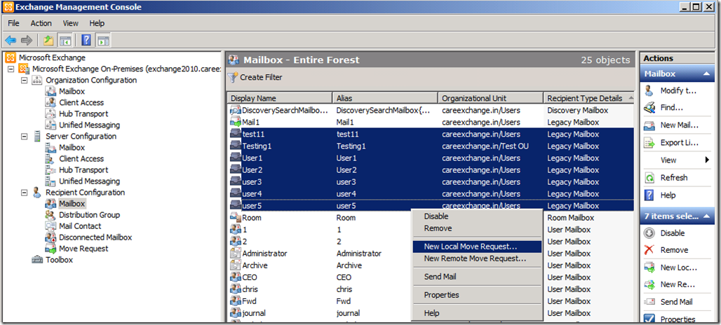This screenshot has height=325, width=721.
Task: Choose Remove in the context menu
Action: 477,228
